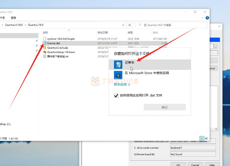Switch to large icons view in status bar
This screenshot has width=230, height=166.
[x=206, y=138]
